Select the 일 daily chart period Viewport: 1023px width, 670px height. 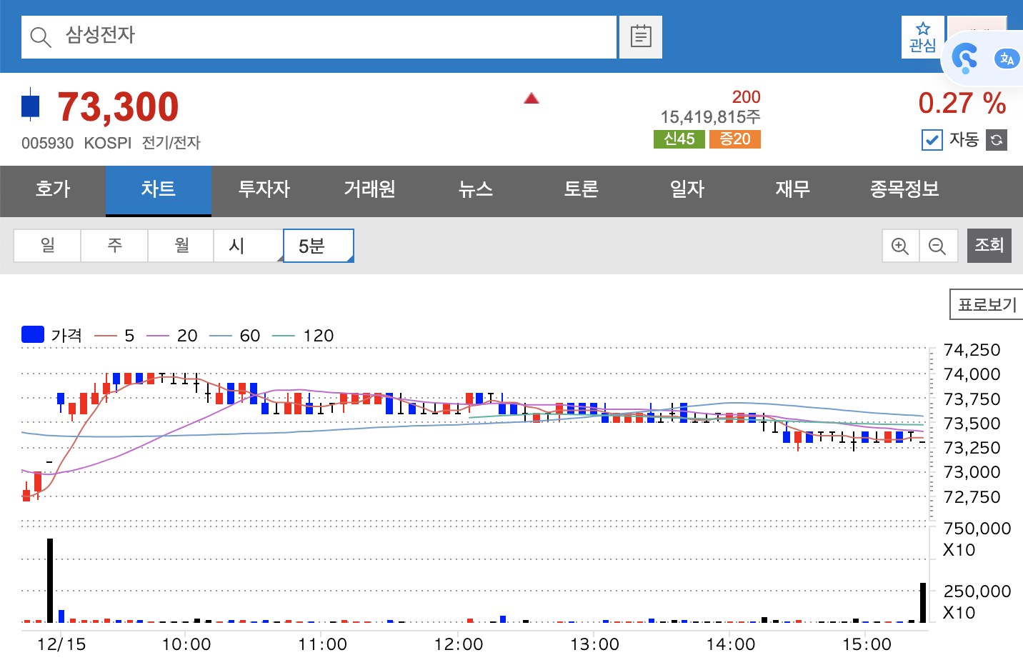pyautogui.click(x=47, y=246)
